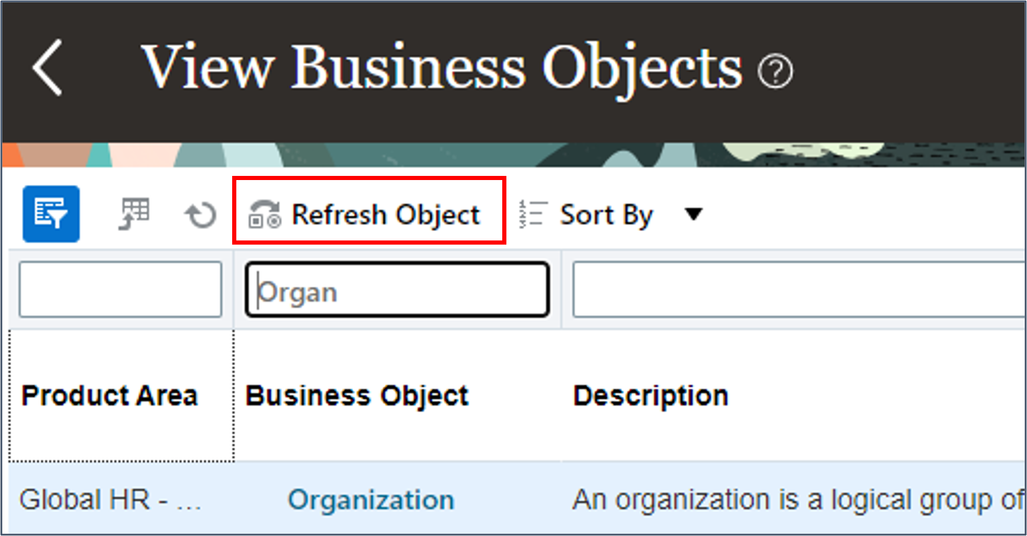Open the Organization business object link

pyautogui.click(x=371, y=499)
